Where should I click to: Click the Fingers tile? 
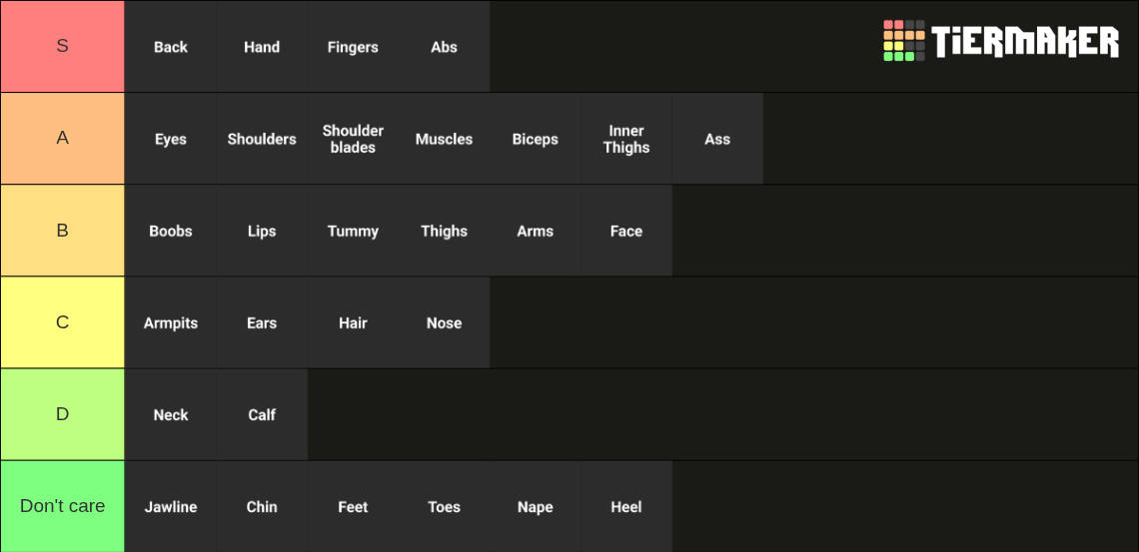pyautogui.click(x=353, y=47)
